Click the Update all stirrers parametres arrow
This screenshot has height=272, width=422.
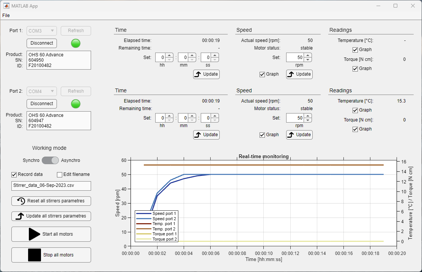pyautogui.click(x=20, y=216)
